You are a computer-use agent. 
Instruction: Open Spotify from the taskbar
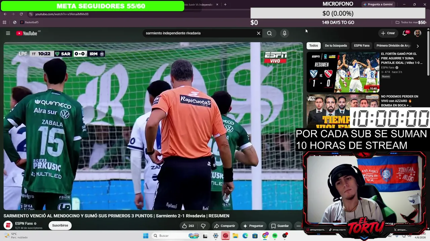[x=275, y=236]
